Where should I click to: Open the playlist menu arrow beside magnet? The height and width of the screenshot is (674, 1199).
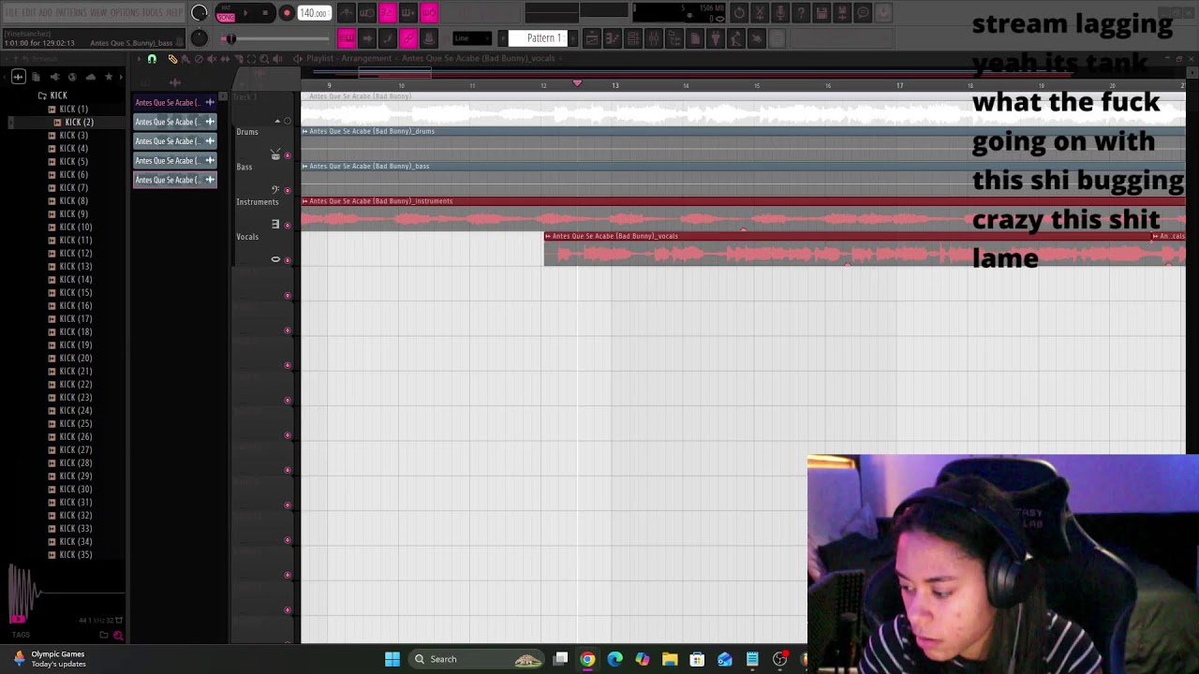(139, 59)
